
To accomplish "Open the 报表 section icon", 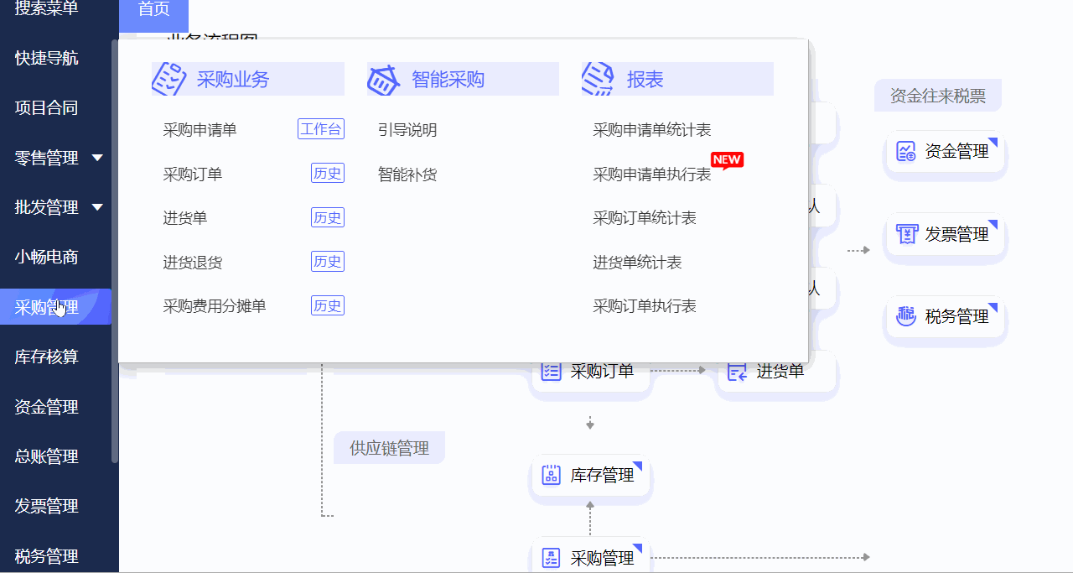I will tap(598, 78).
